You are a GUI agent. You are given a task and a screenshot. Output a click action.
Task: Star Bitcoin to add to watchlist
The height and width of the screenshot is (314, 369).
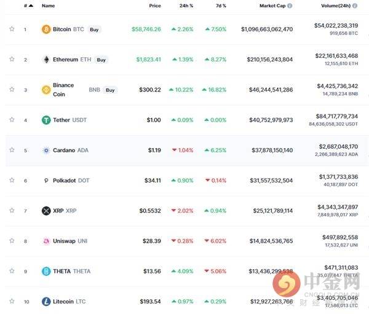12,29
